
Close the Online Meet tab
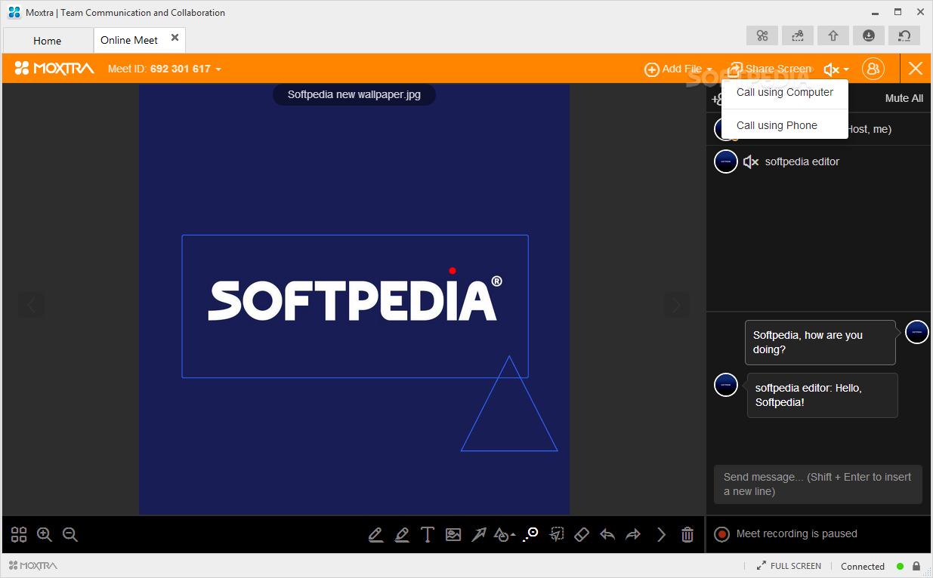(x=175, y=38)
